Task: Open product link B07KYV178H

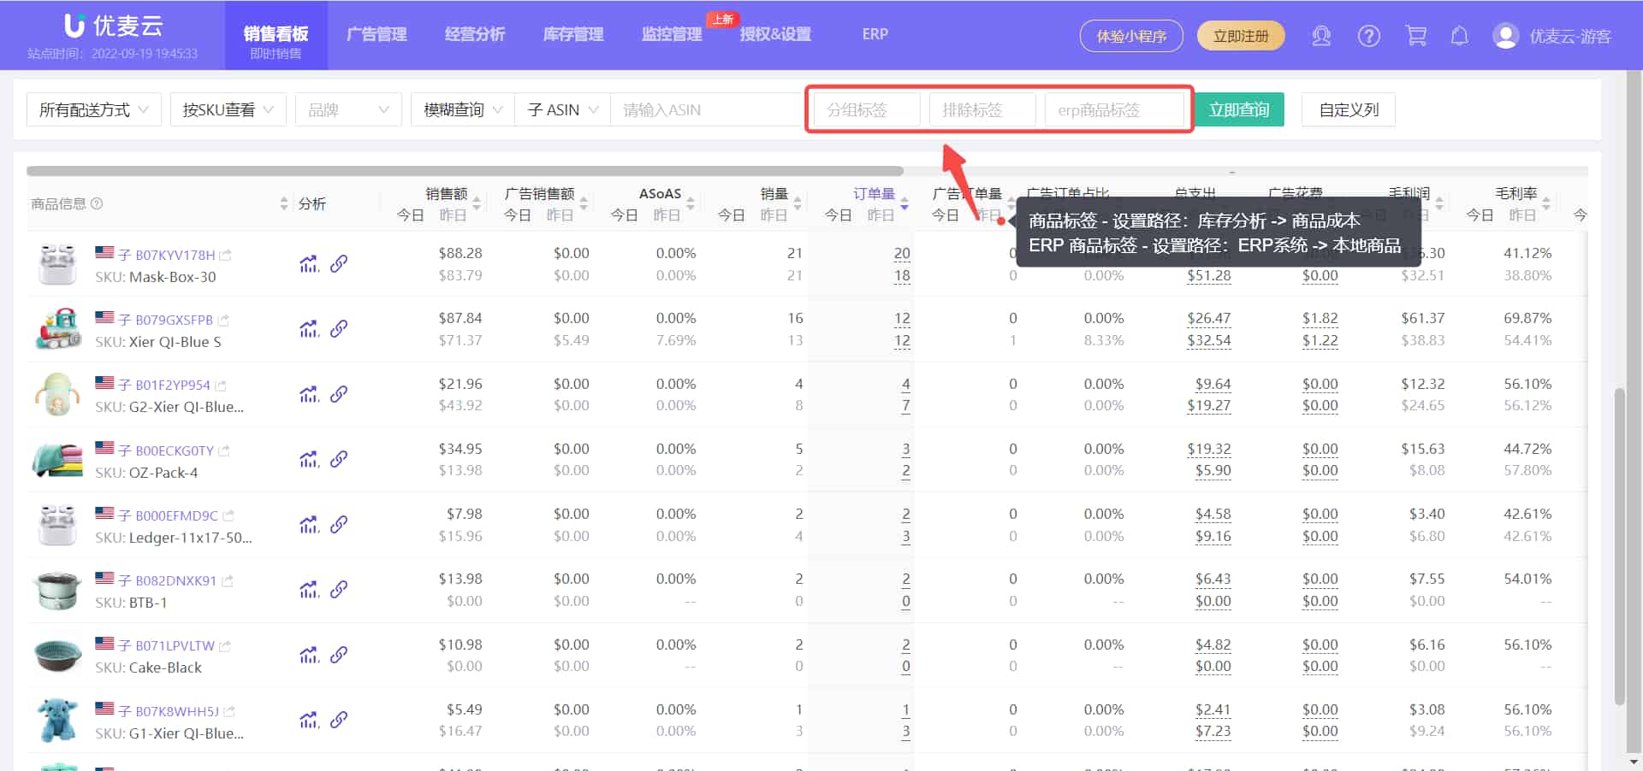Action: [x=175, y=254]
